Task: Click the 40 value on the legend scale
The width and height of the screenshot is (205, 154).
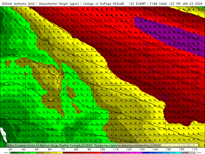Action: (24, 149)
